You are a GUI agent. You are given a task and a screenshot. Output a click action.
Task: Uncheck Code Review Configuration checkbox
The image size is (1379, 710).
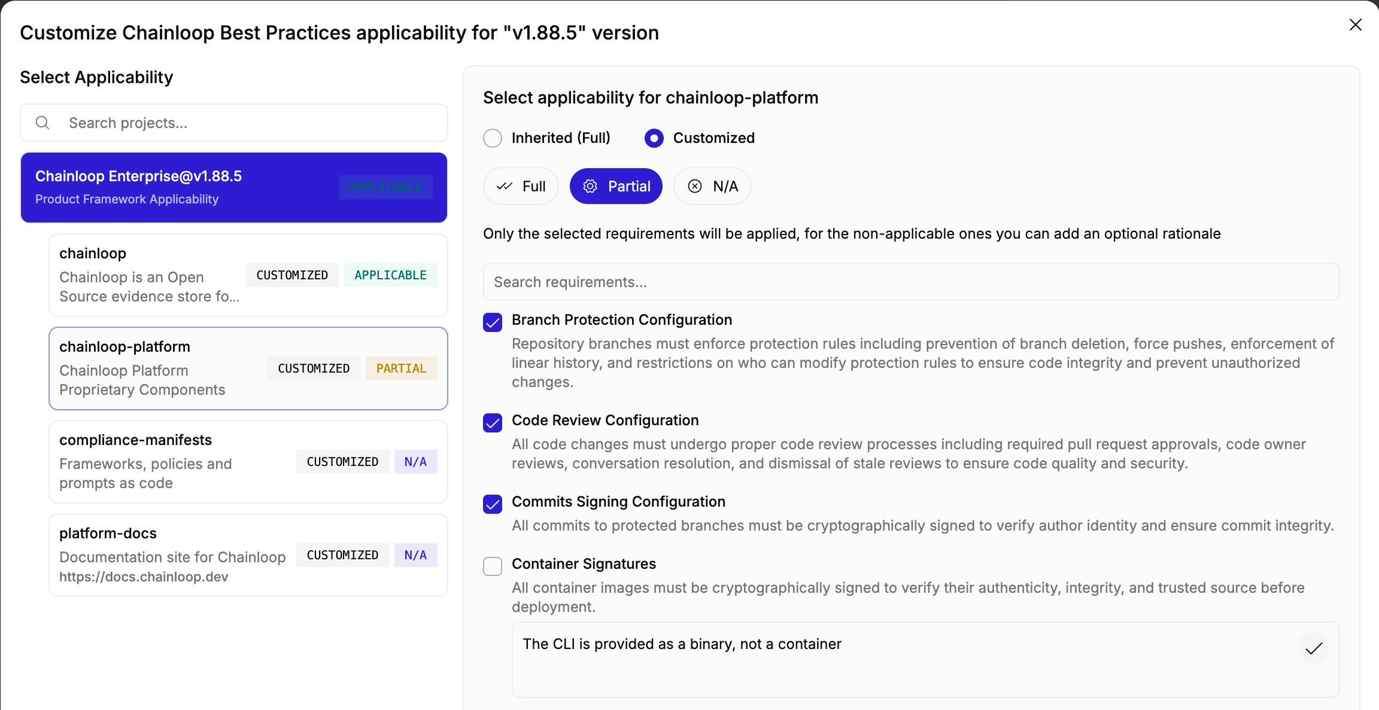[493, 423]
